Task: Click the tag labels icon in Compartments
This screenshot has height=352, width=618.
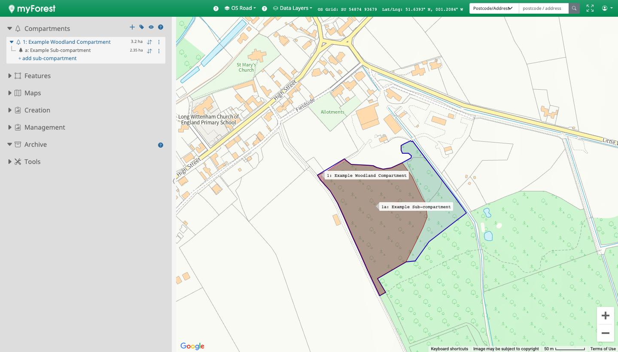Action: [x=142, y=27]
